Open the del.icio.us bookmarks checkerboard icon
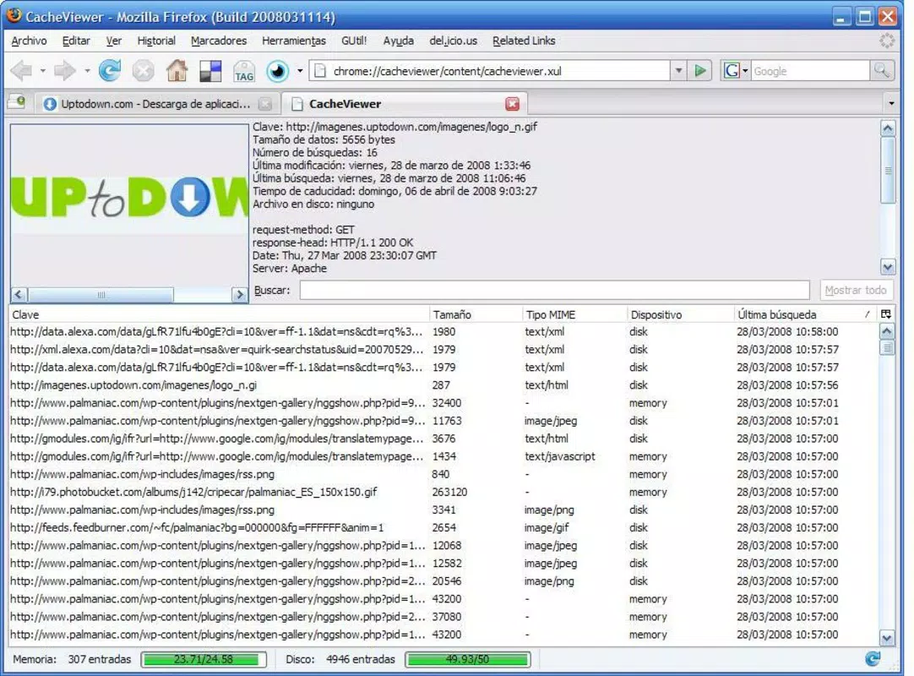 [210, 71]
